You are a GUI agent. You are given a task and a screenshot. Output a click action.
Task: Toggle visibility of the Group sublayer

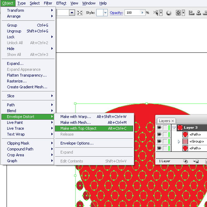pos(159,141)
